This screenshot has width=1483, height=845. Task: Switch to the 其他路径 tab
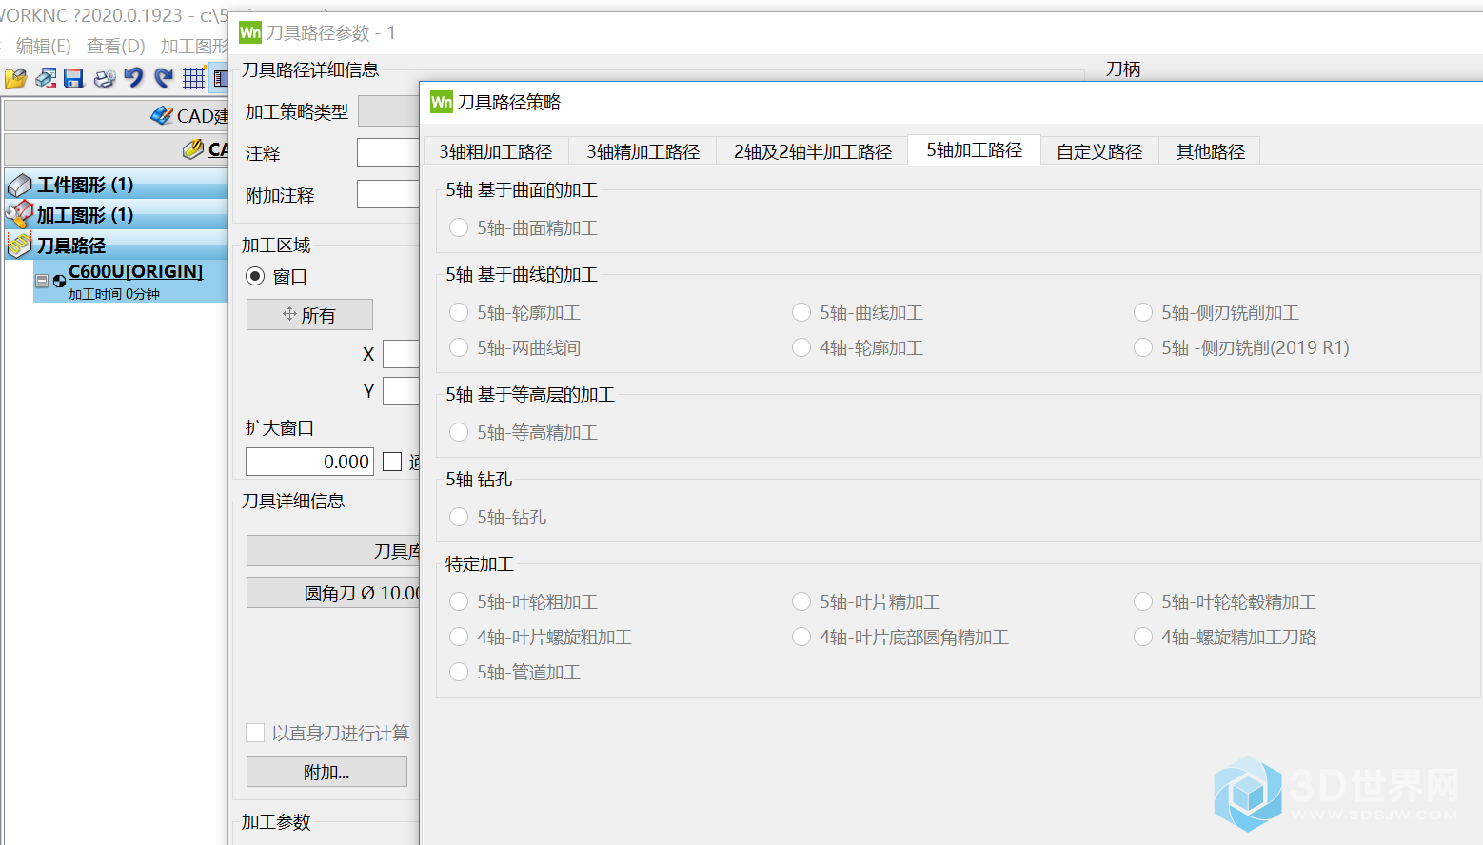pyautogui.click(x=1211, y=151)
